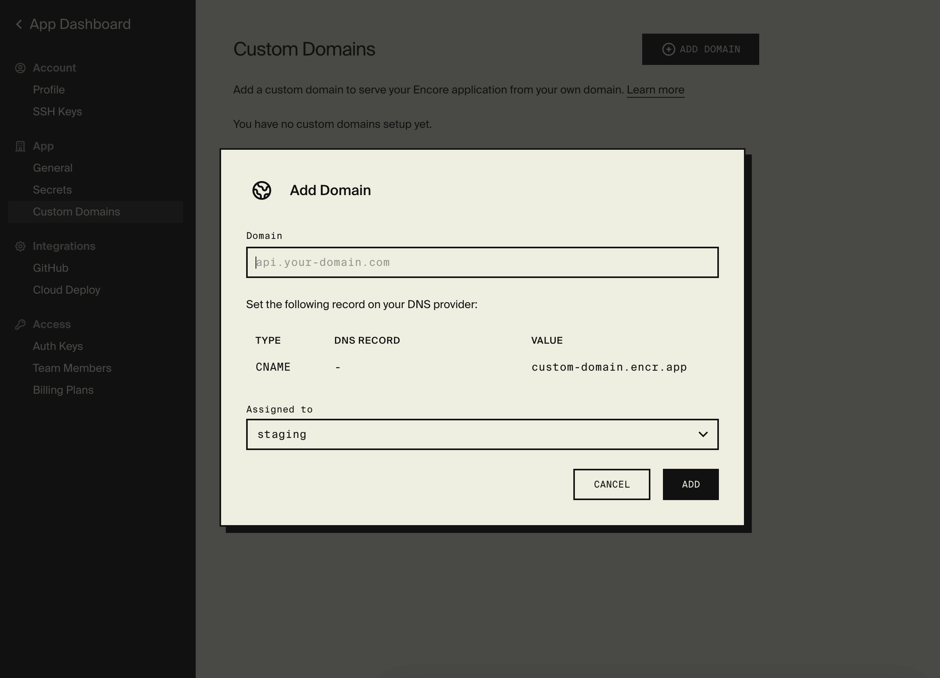Click the Integrations gear icon in sidebar
Screen dimensions: 940x678
point(20,246)
